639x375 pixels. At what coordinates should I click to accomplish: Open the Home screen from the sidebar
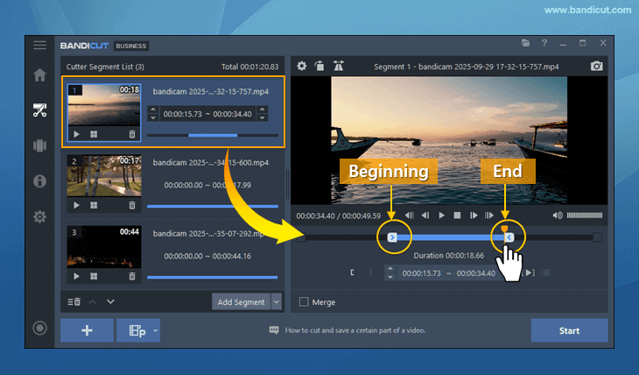39,75
